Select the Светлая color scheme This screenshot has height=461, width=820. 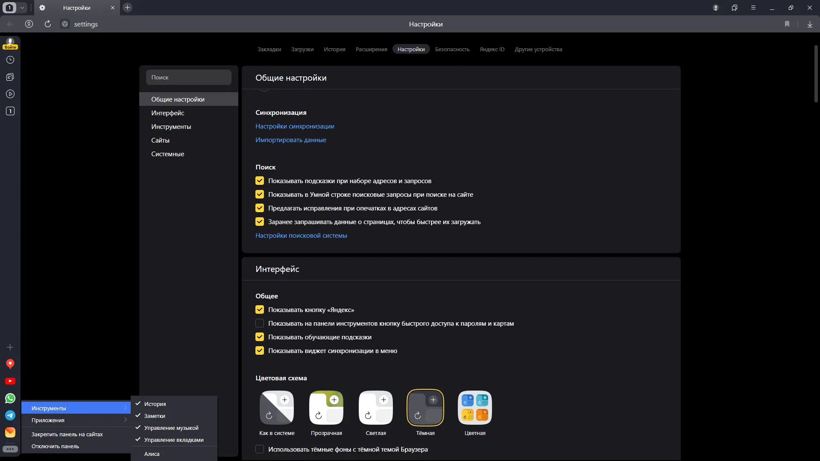pos(376,408)
